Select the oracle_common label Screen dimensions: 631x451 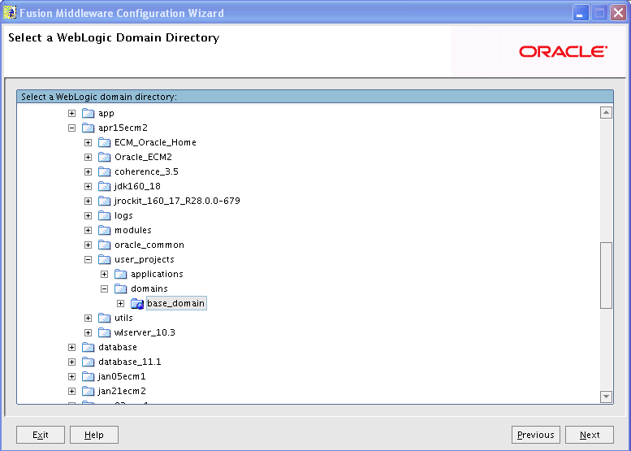(x=149, y=245)
